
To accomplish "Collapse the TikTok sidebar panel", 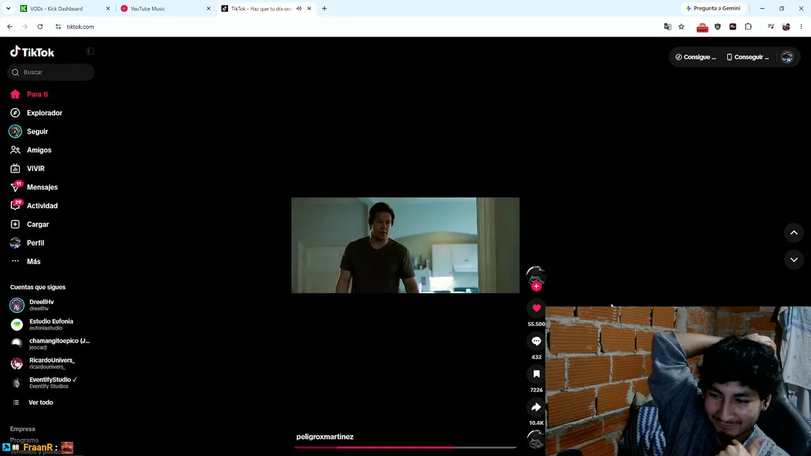I will [x=90, y=51].
